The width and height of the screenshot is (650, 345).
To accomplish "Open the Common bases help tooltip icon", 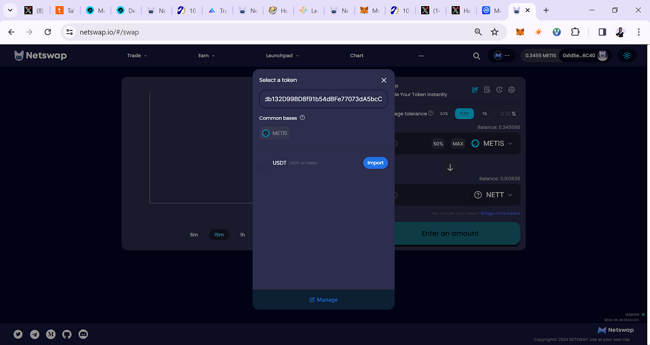I will click(302, 118).
